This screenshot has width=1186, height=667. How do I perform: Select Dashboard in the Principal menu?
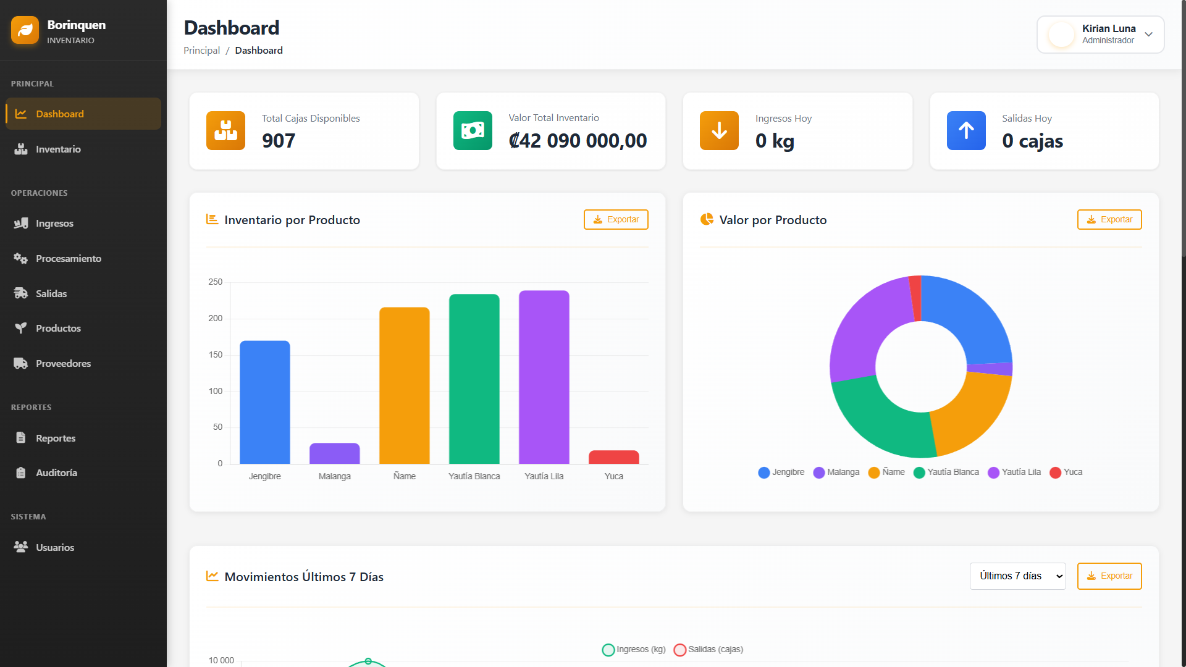click(x=59, y=114)
